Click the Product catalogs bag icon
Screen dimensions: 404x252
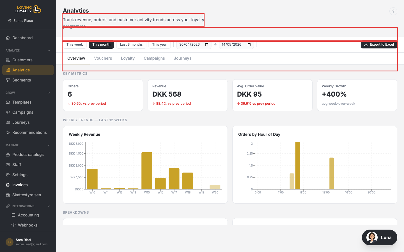click(8, 155)
